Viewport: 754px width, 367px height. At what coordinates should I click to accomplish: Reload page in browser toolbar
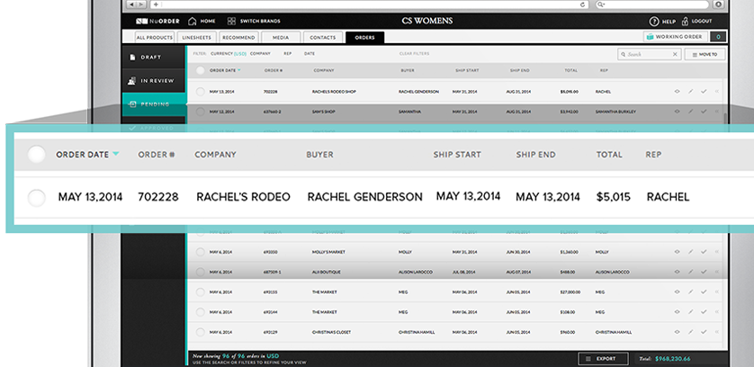tap(583, 4)
